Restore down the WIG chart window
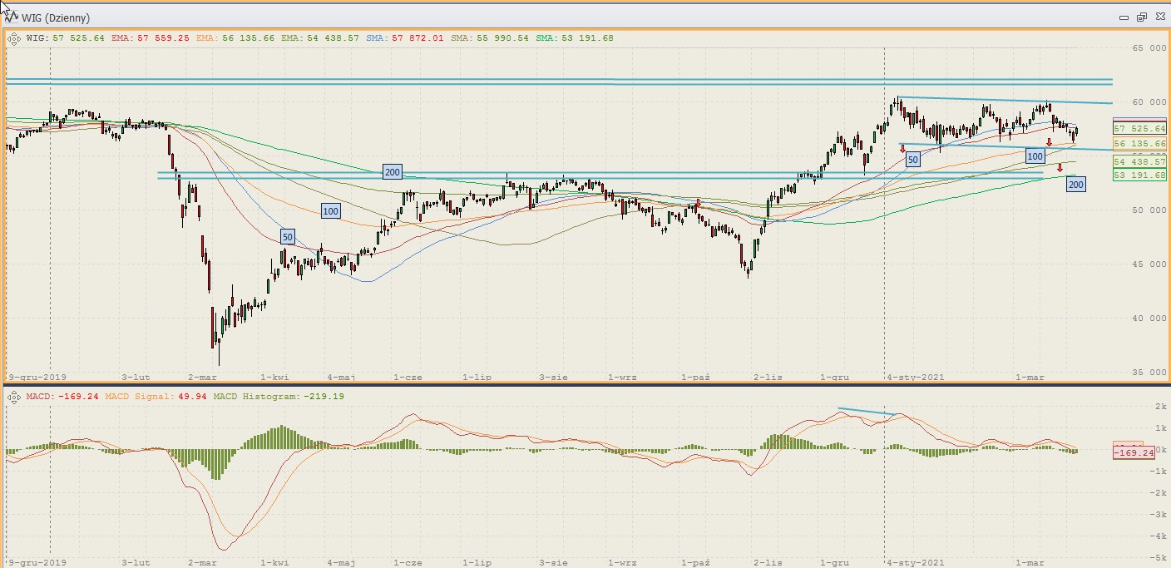Viewport: 1171px width, 568px height. (1141, 17)
